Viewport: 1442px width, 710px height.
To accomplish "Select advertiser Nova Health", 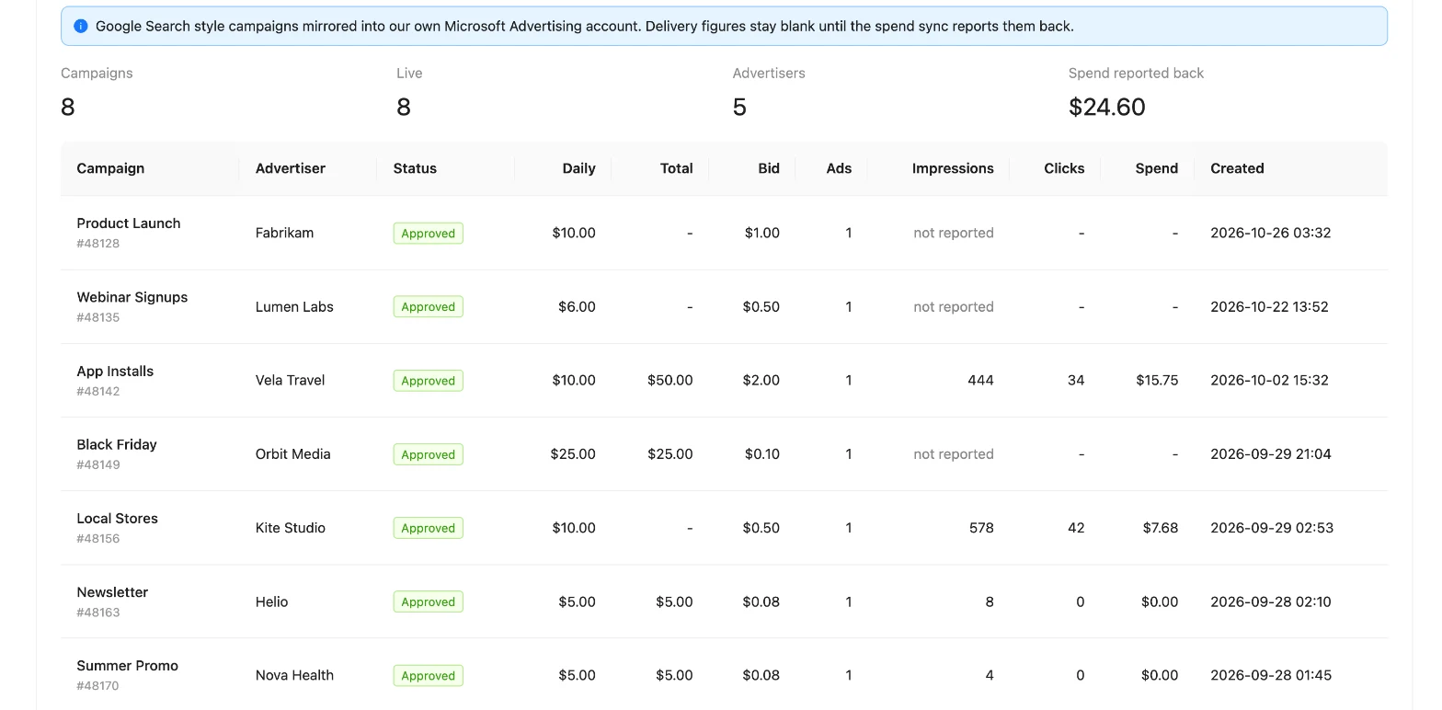I will tap(294, 675).
